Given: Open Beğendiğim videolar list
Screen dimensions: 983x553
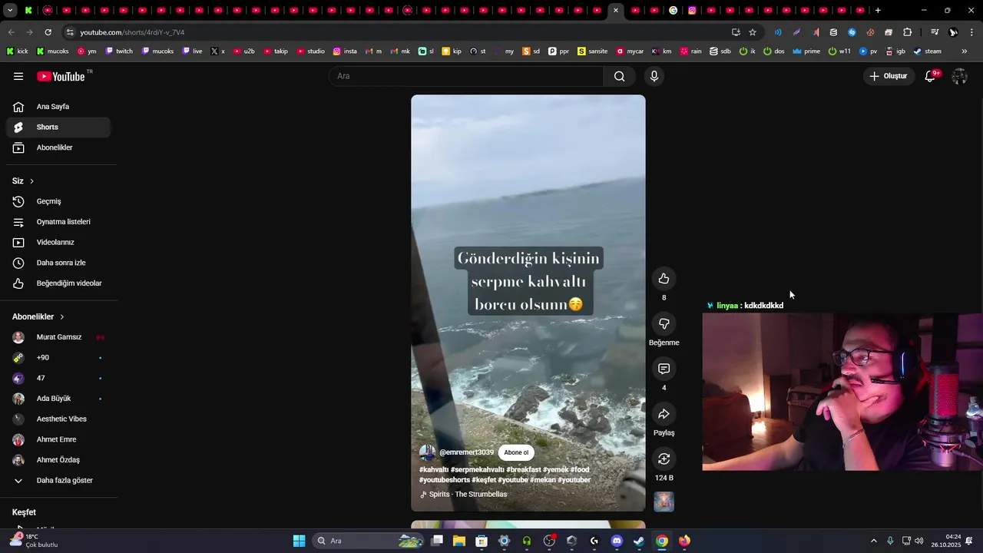Looking at the screenshot, I should 58,283.
